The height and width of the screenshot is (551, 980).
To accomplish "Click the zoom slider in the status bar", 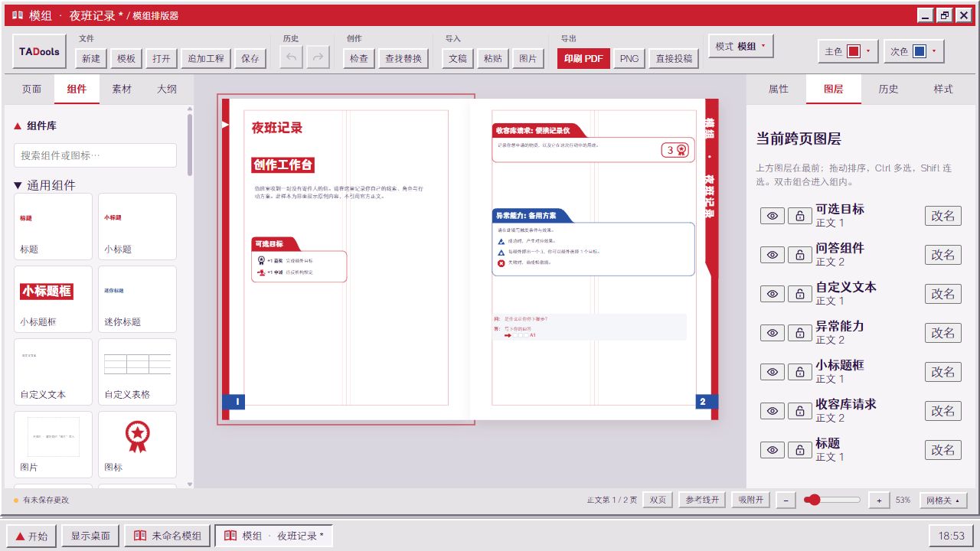I will (833, 500).
